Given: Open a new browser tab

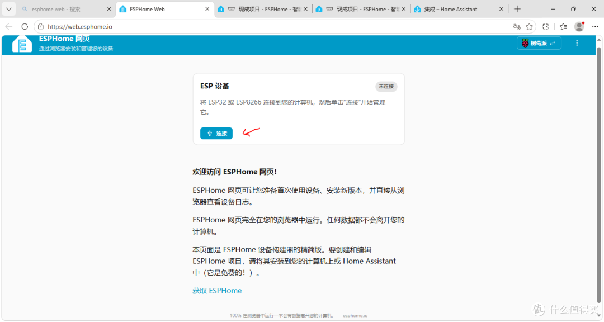Looking at the screenshot, I should [x=517, y=9].
